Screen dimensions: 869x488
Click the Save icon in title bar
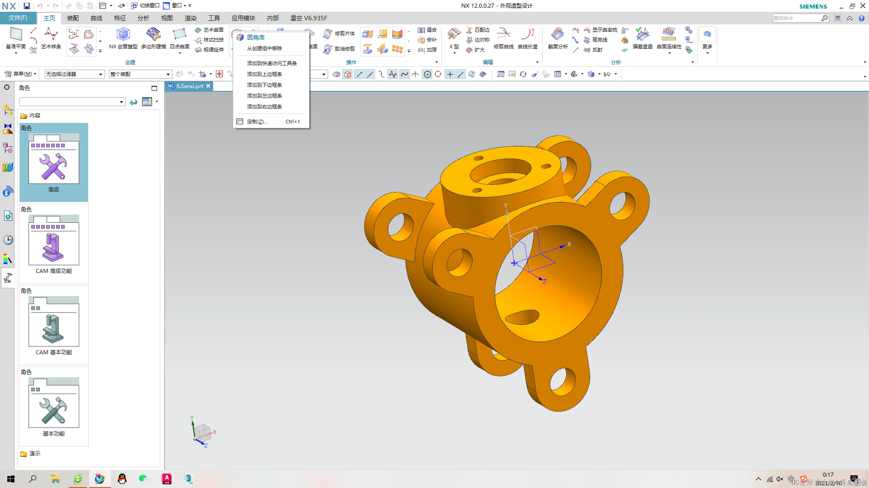[x=27, y=6]
